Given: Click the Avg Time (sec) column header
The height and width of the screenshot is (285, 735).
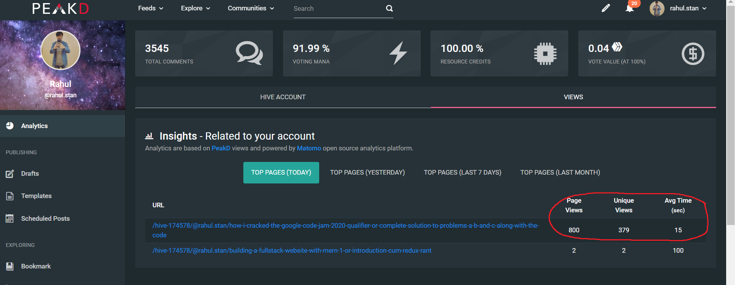Looking at the screenshot, I should click(x=678, y=205).
